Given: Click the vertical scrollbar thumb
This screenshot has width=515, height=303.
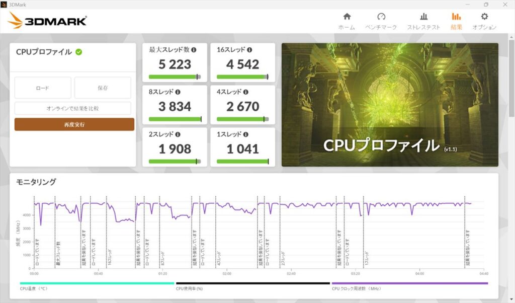Looking at the screenshot, I should (511, 78).
